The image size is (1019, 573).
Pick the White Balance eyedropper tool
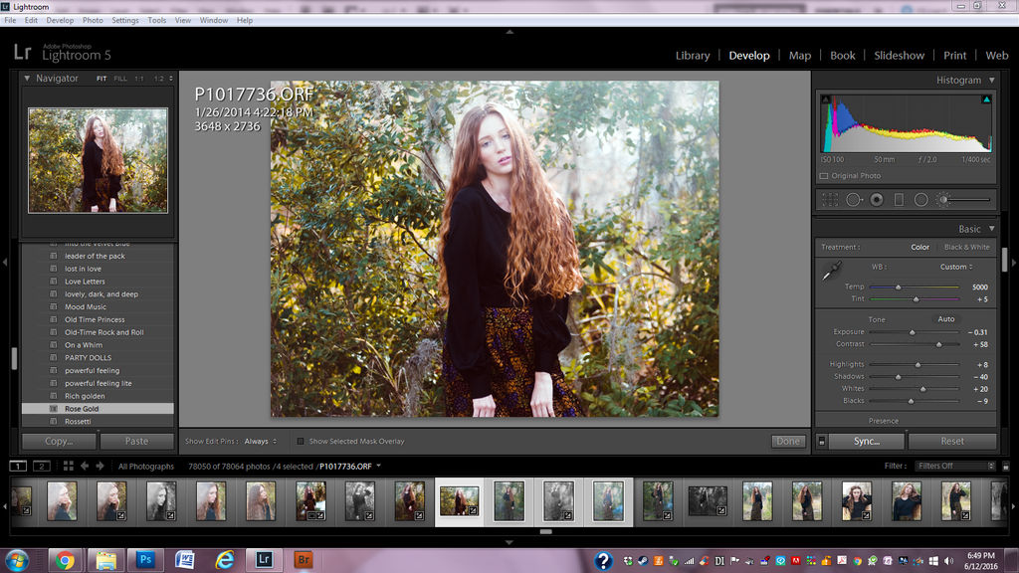(831, 271)
